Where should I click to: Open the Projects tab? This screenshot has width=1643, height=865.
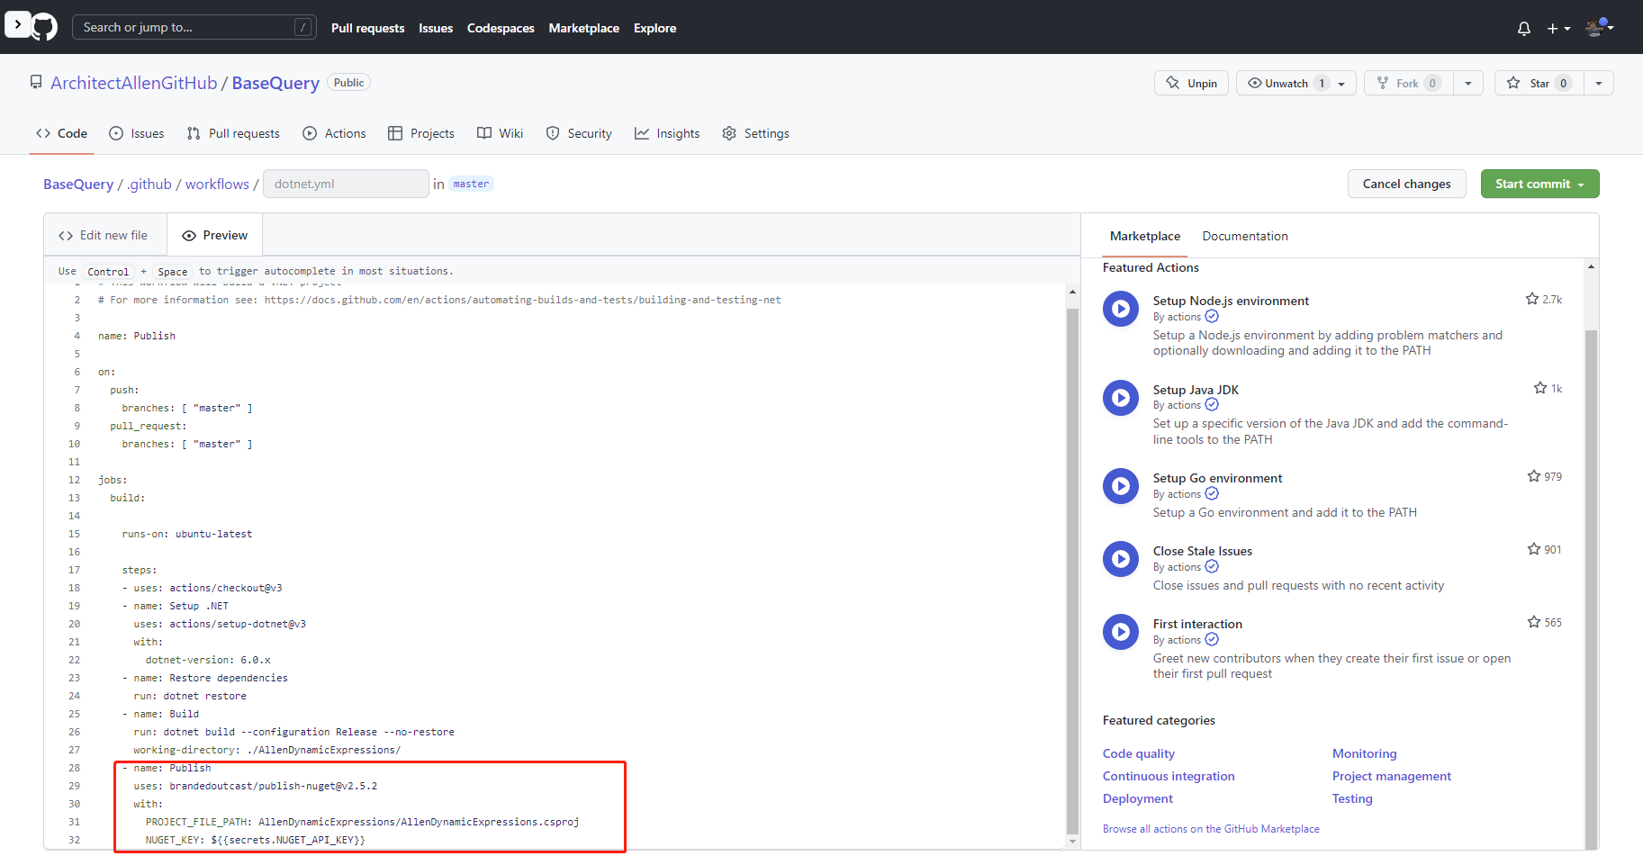(421, 133)
